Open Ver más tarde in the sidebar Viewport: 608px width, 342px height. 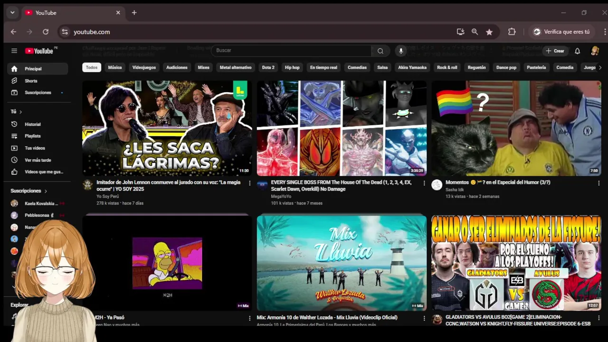click(38, 160)
